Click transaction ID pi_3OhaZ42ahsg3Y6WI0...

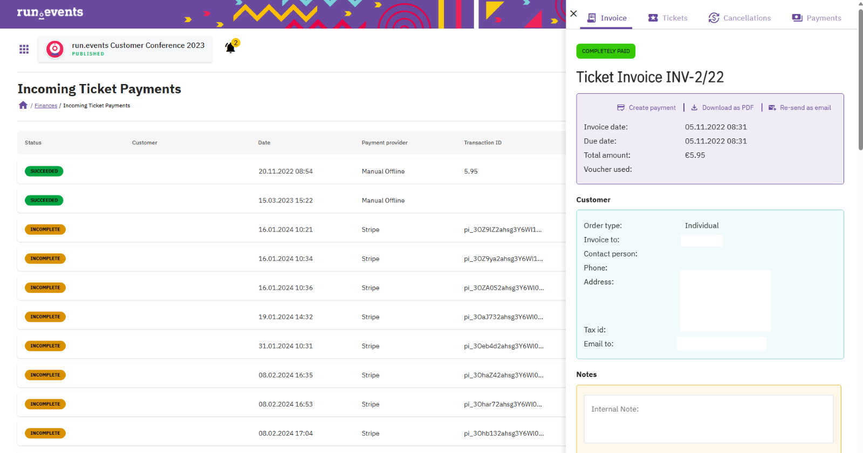(x=504, y=375)
